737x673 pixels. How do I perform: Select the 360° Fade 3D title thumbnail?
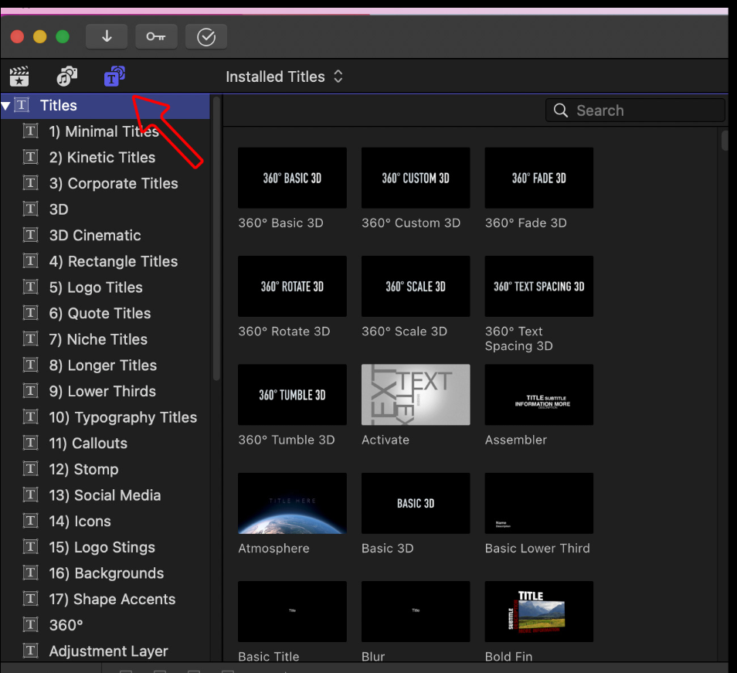tap(539, 178)
